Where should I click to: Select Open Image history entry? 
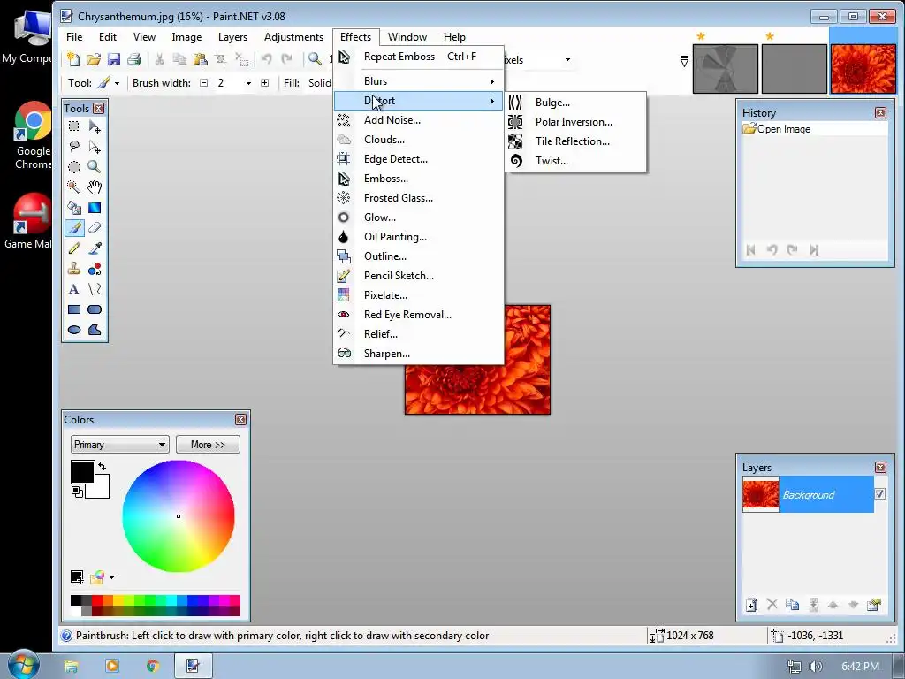[815, 129]
